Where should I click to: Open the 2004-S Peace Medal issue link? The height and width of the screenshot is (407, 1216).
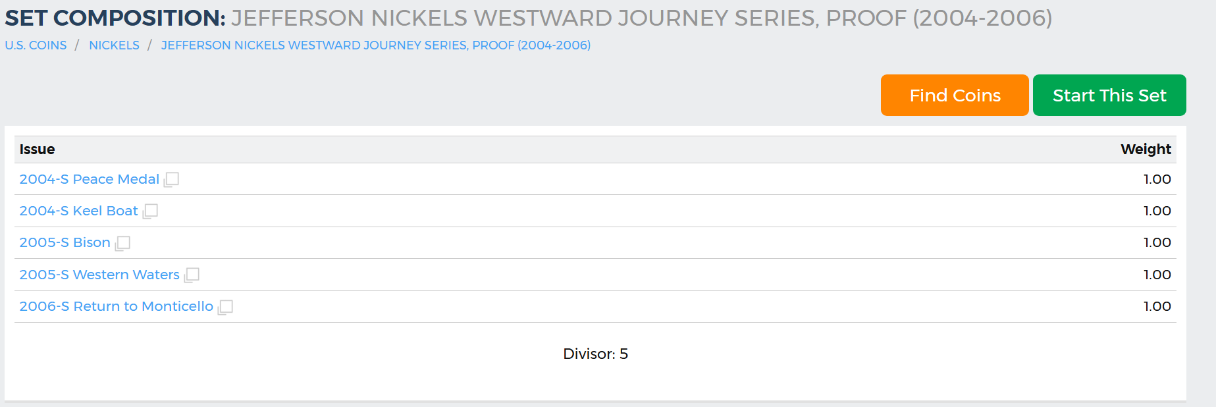[x=90, y=179]
